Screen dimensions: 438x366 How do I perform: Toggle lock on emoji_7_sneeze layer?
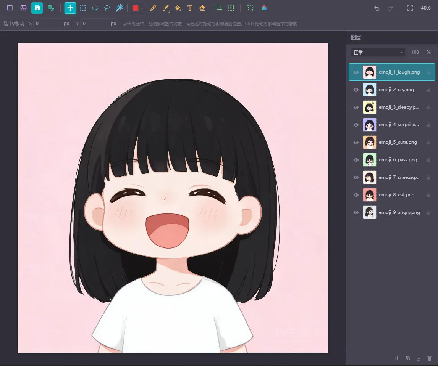tap(428, 177)
